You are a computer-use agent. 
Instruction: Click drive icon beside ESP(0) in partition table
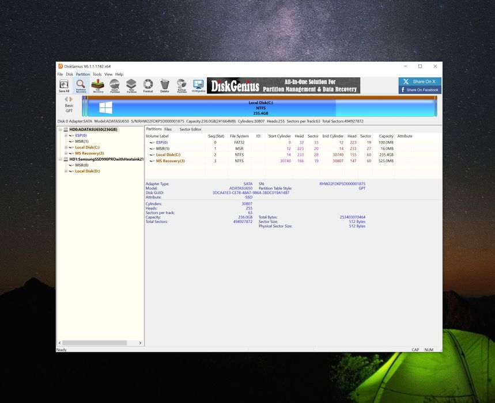tap(152, 143)
